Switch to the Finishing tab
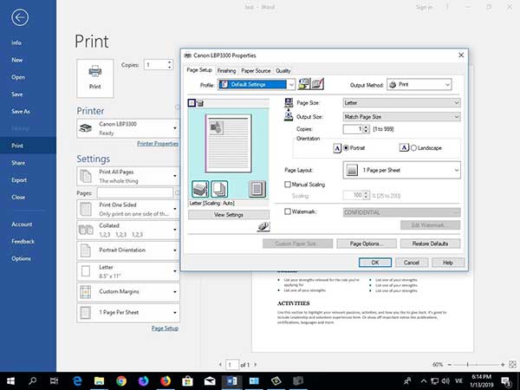This screenshot has height=390, width=520. pyautogui.click(x=226, y=71)
